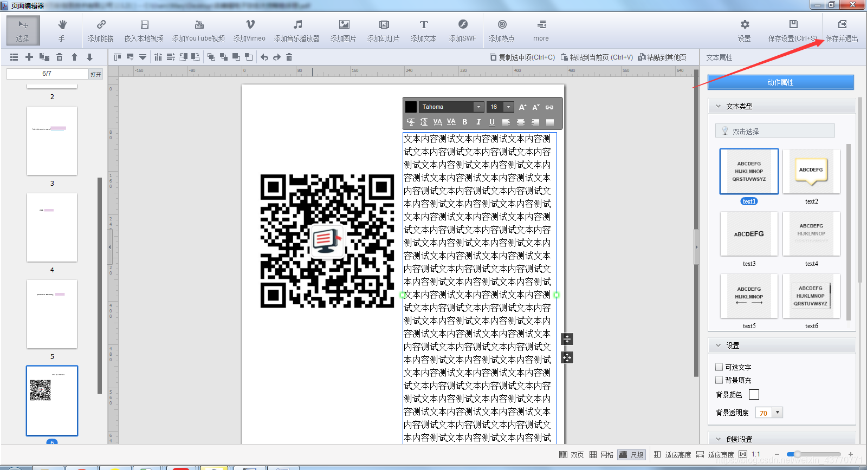Decrease font size with the A-down icon
The height and width of the screenshot is (470, 867).
click(x=536, y=107)
